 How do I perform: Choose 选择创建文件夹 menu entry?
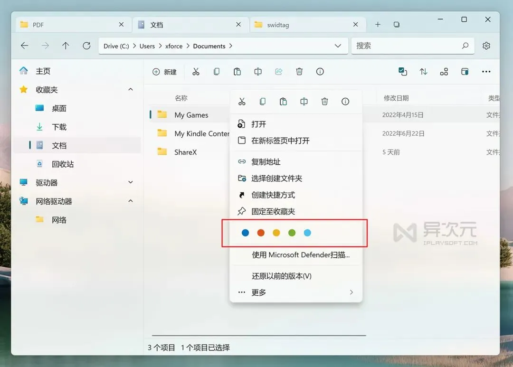click(296, 178)
